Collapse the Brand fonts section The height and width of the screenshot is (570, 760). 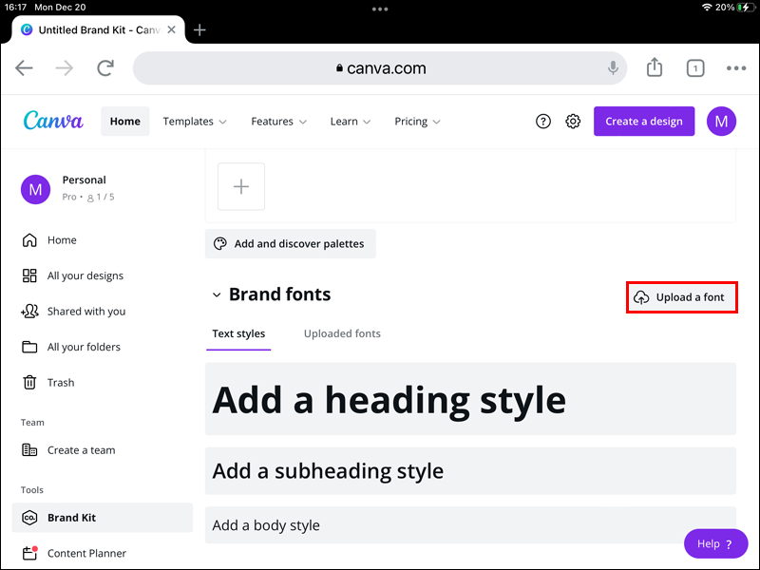click(x=217, y=295)
